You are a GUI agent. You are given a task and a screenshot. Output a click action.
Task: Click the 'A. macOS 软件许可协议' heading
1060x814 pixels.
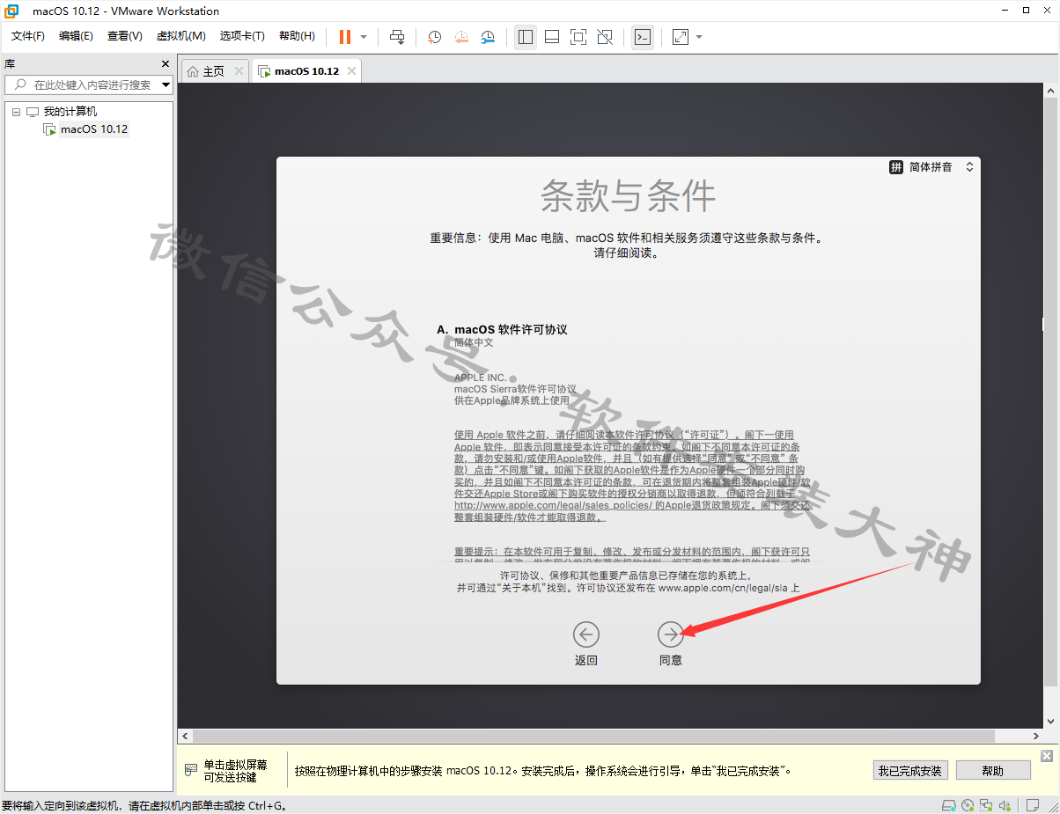(x=502, y=330)
